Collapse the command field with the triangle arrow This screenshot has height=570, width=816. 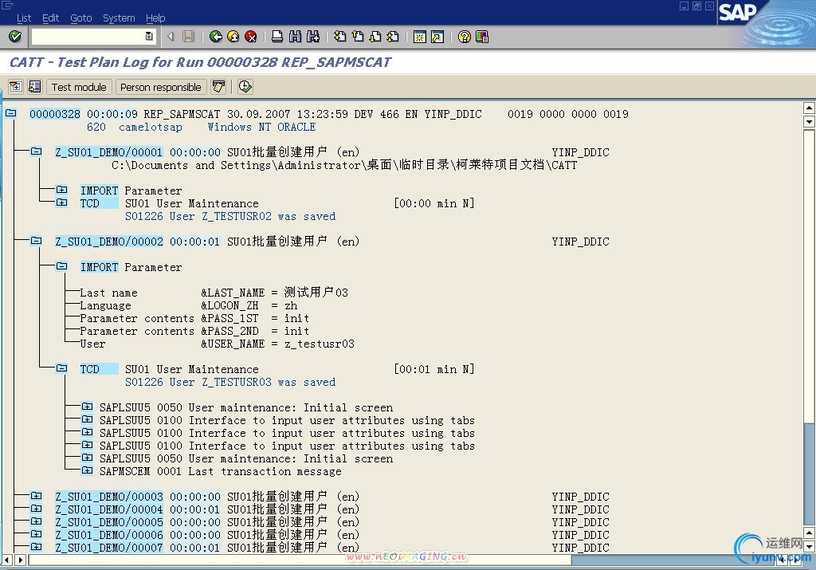click(x=171, y=37)
